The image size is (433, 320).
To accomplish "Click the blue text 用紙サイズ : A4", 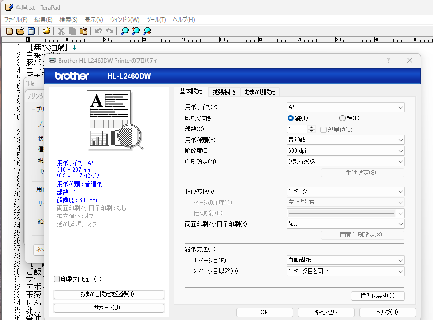I will (x=75, y=163).
